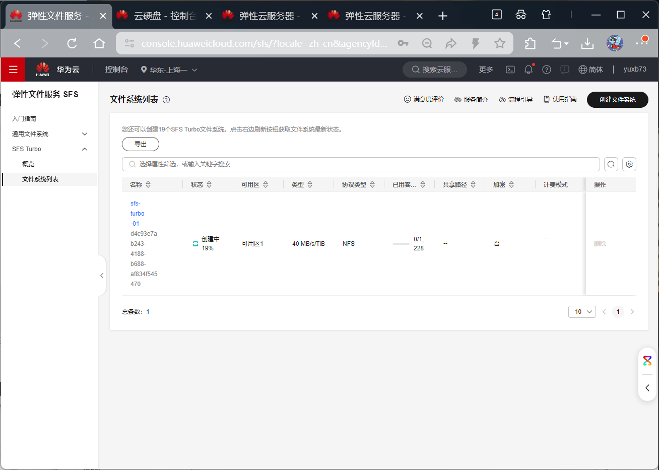The image size is (659, 470).
Task: Click the zoom-out magnifier in address bar
Action: tap(427, 43)
